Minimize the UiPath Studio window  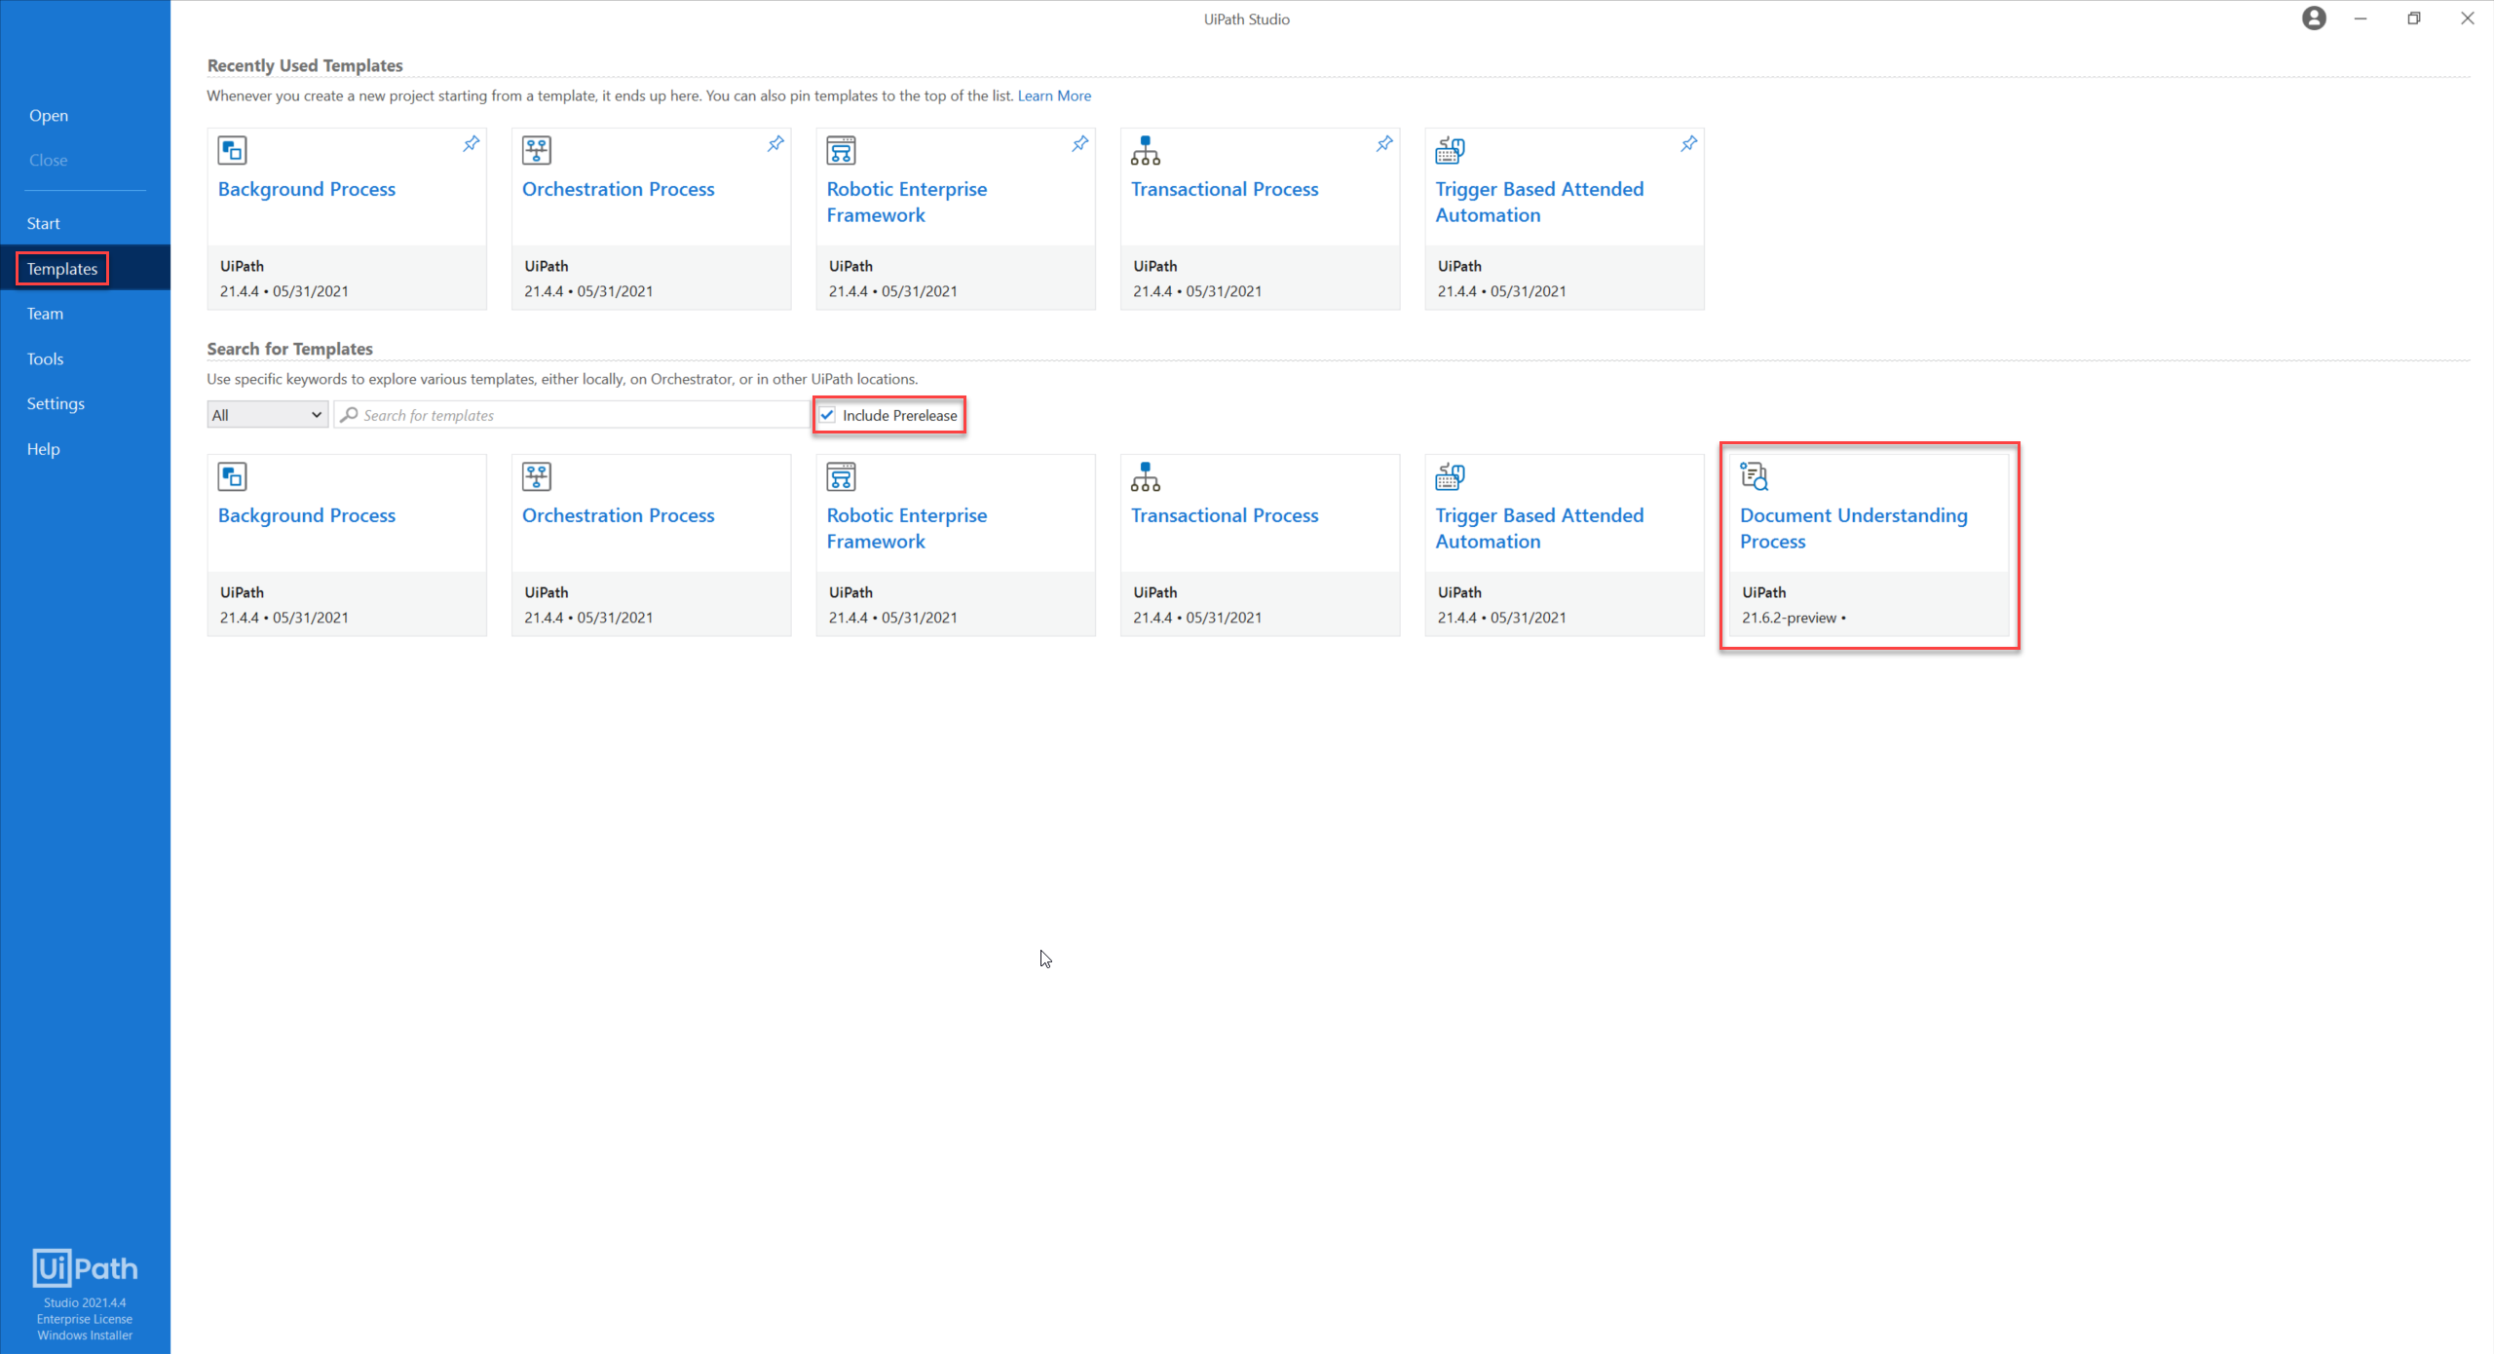pos(2360,19)
